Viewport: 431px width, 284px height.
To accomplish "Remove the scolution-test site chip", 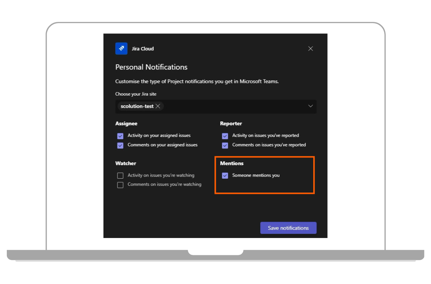I will [158, 106].
